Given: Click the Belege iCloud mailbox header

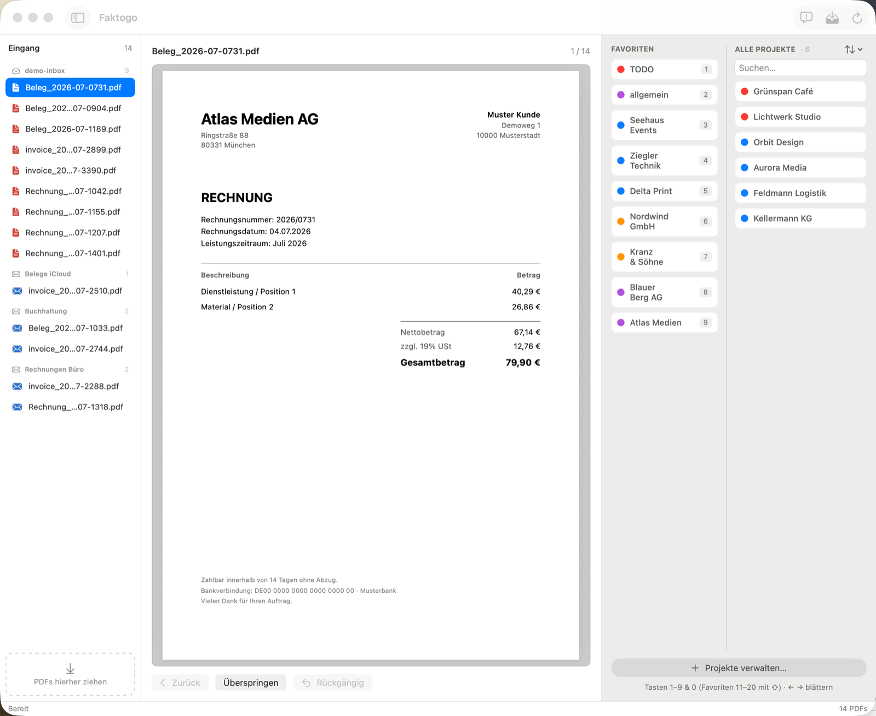Looking at the screenshot, I should tap(70, 274).
